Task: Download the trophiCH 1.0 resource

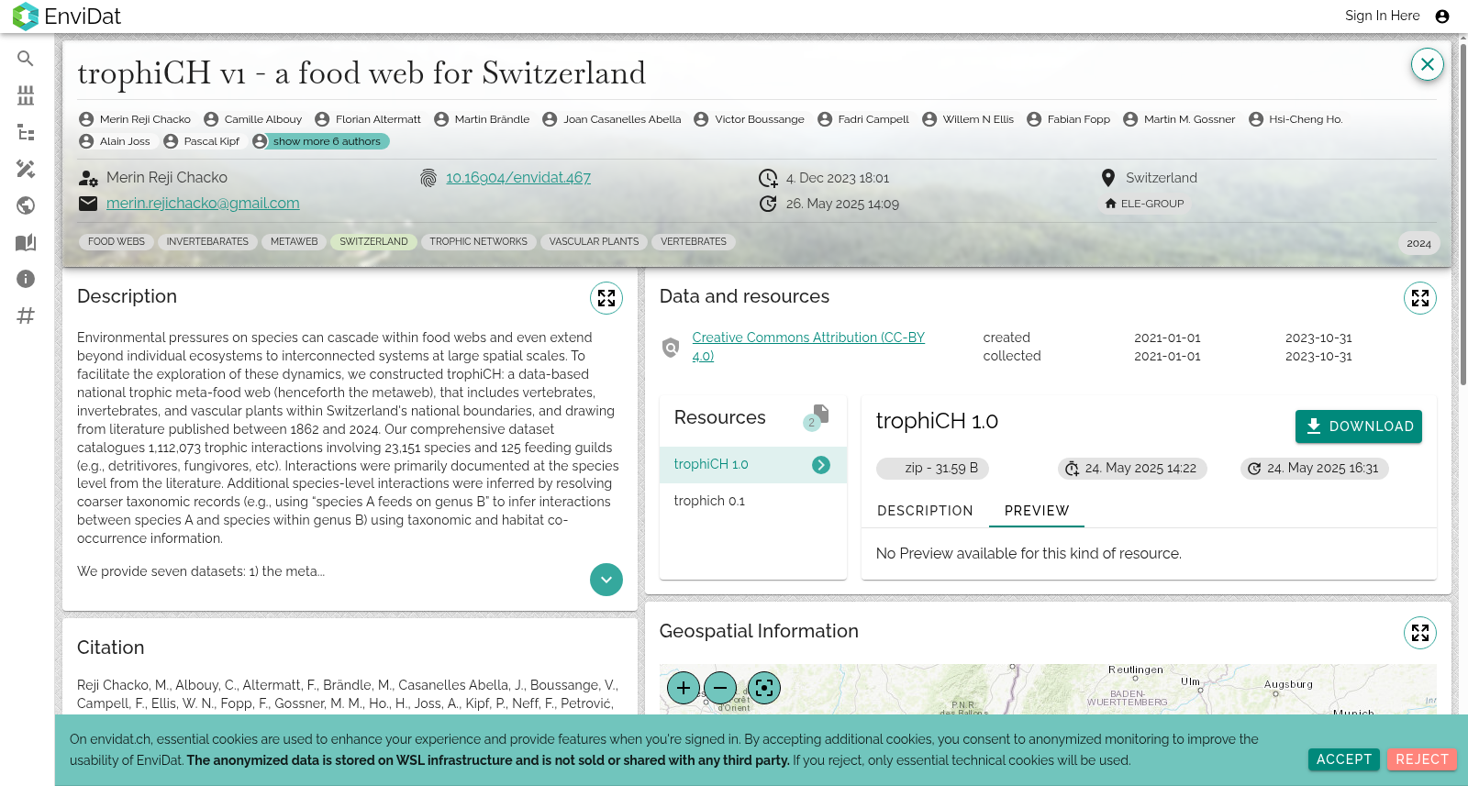Action: click(x=1359, y=426)
